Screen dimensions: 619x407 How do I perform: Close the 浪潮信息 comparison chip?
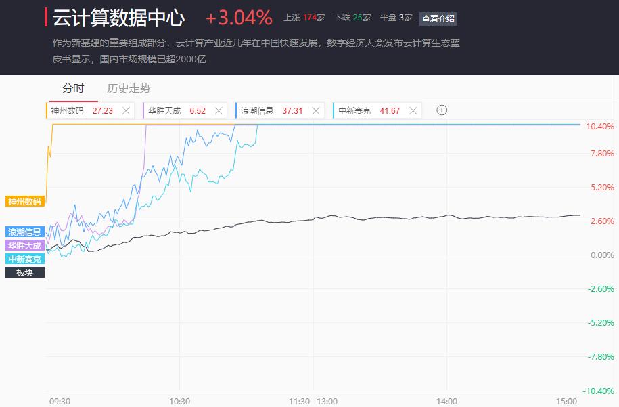click(316, 111)
